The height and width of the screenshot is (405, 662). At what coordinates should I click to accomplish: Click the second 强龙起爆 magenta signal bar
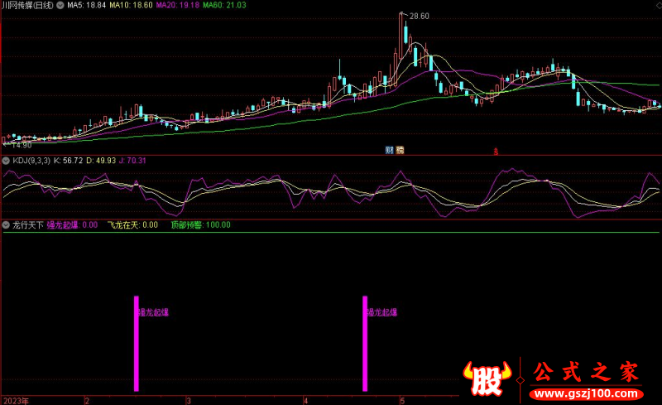tap(364, 343)
